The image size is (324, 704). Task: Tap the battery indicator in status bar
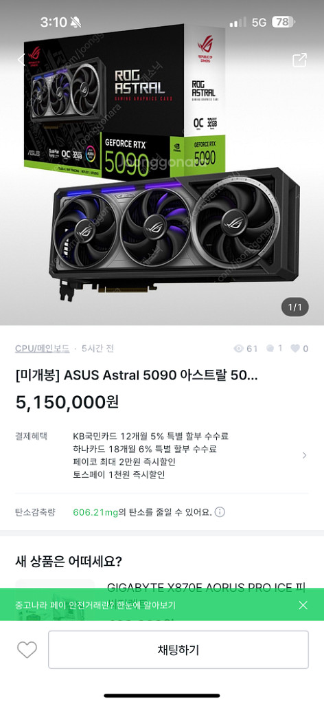(283, 23)
